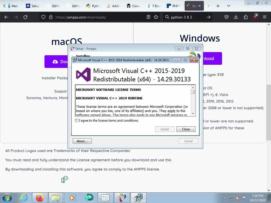Close the active downloads browser tab
The image size is (271, 203).
pos(200,6)
